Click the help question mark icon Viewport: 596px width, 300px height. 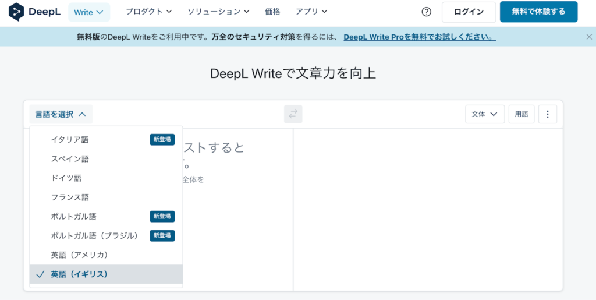(427, 12)
